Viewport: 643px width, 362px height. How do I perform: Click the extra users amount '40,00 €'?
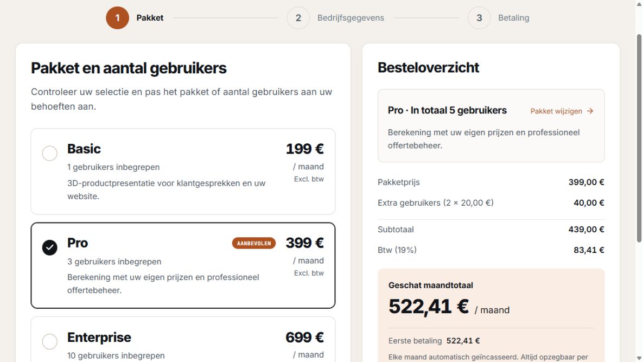coord(589,202)
